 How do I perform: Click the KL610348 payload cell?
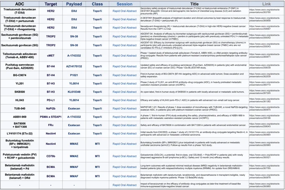coord(74,92)
